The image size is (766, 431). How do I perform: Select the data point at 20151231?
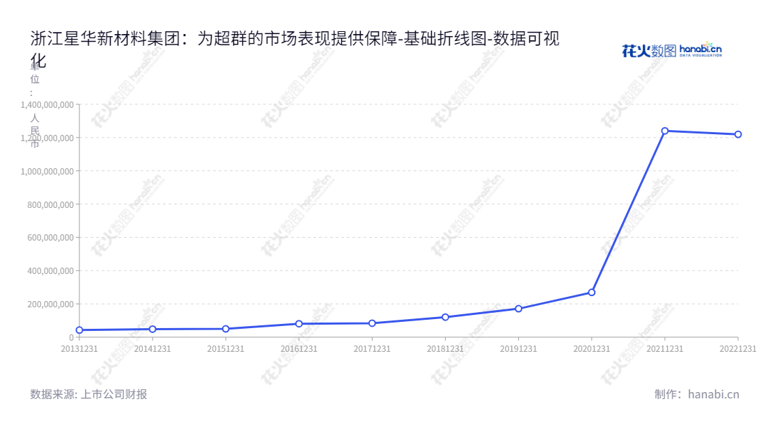(226, 329)
